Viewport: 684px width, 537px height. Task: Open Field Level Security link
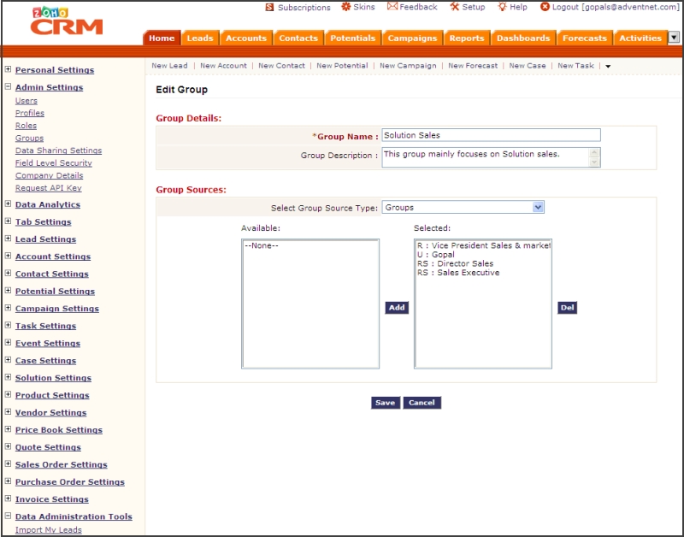(54, 163)
